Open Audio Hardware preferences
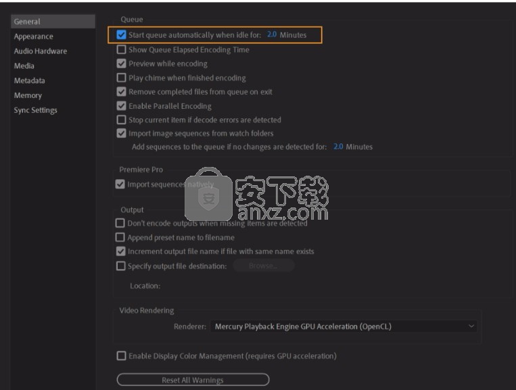The width and height of the screenshot is (516, 390). pyautogui.click(x=40, y=51)
